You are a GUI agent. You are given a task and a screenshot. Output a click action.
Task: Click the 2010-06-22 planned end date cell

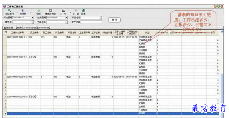(x=132, y=37)
